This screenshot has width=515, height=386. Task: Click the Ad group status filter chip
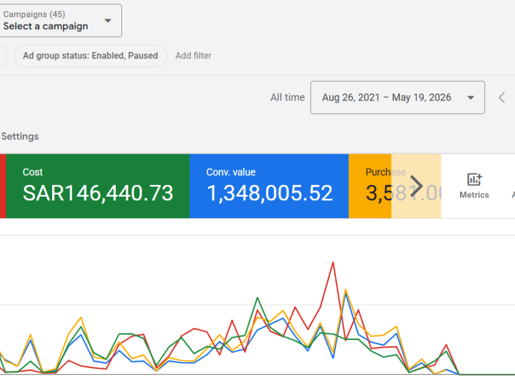(90, 56)
